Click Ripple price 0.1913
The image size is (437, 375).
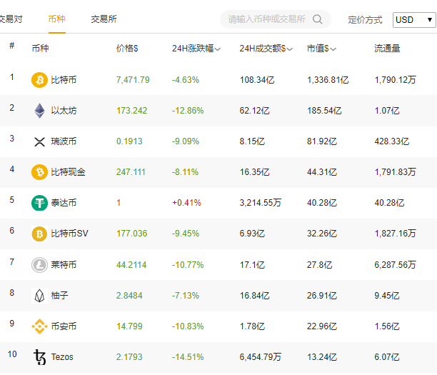click(x=129, y=141)
